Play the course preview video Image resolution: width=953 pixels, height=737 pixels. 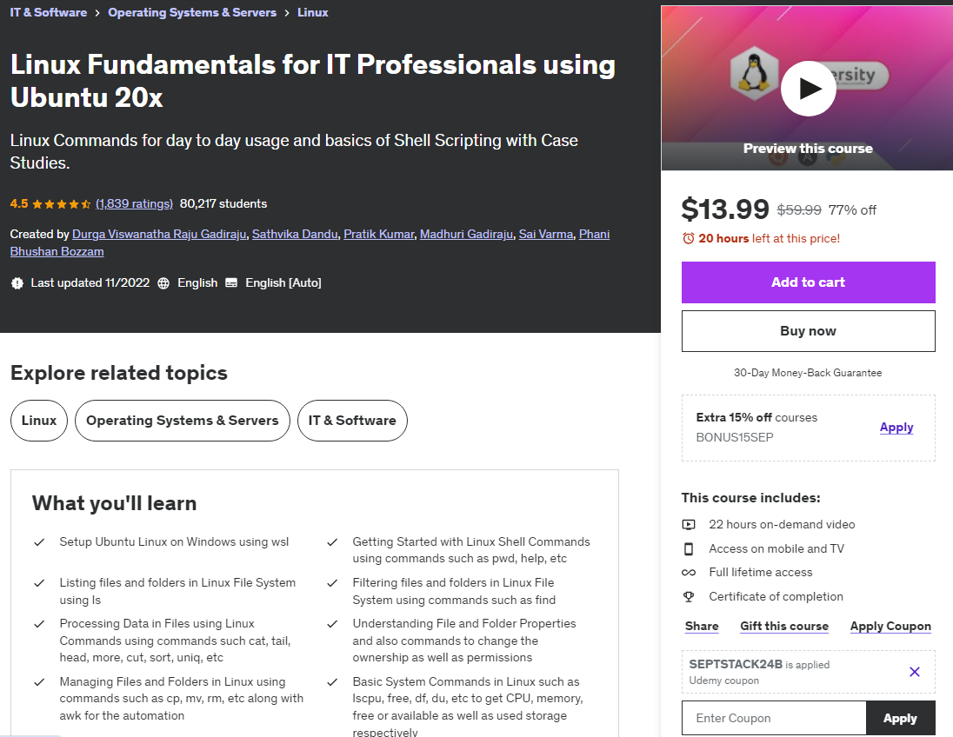[x=808, y=88]
